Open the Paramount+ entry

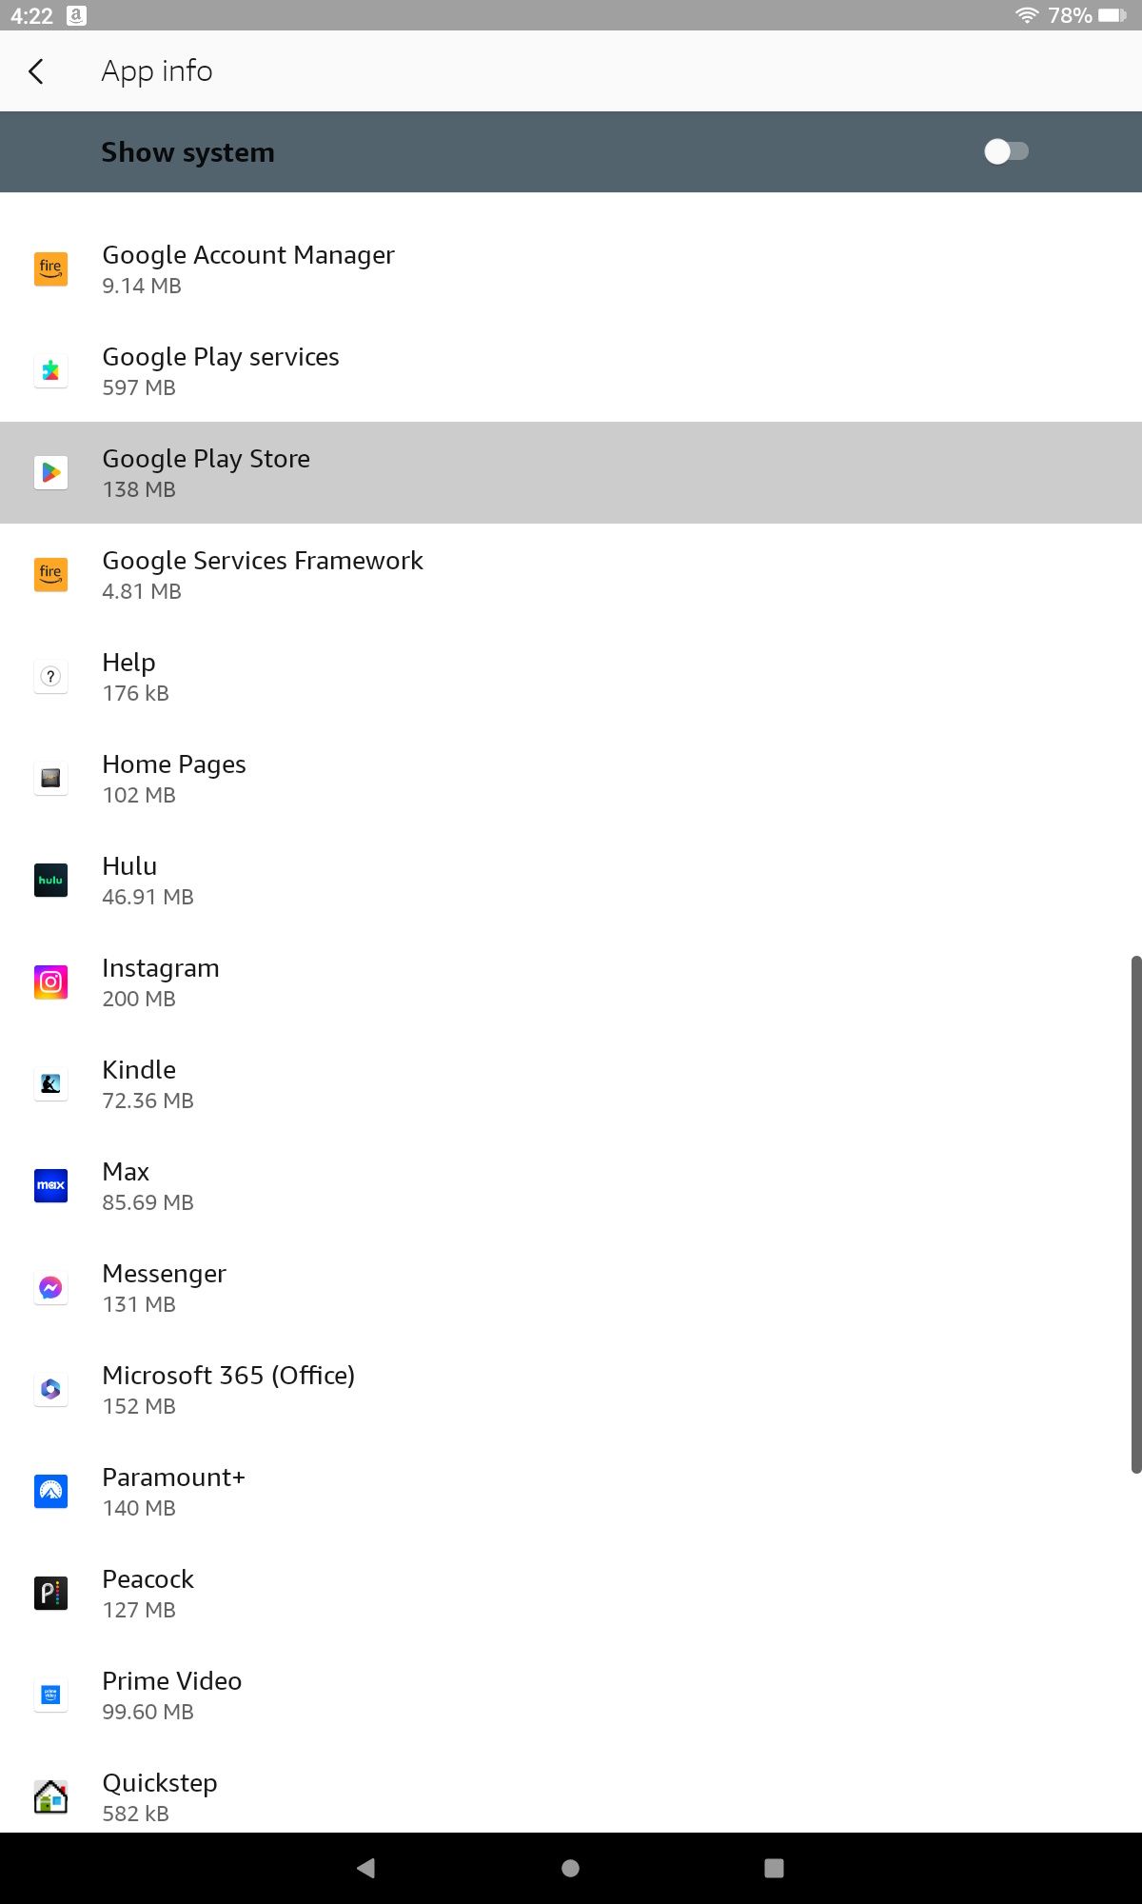[x=571, y=1492]
